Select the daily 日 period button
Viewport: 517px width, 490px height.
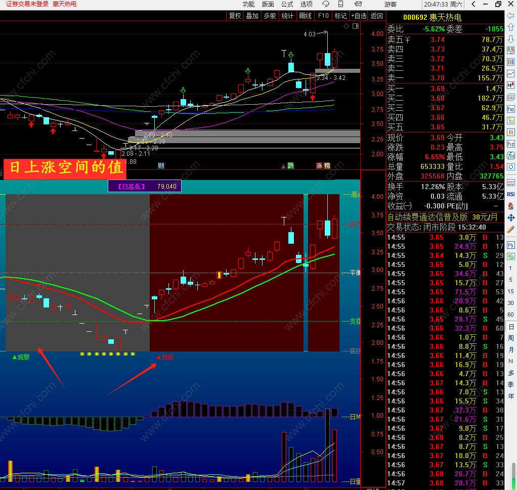(x=510, y=327)
